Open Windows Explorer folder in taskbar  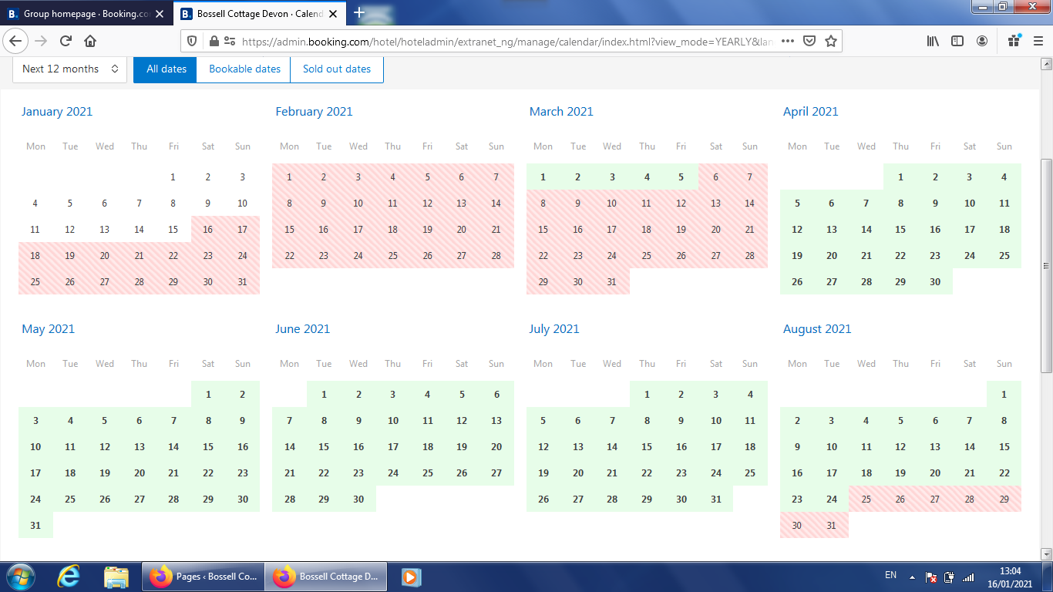tap(116, 576)
